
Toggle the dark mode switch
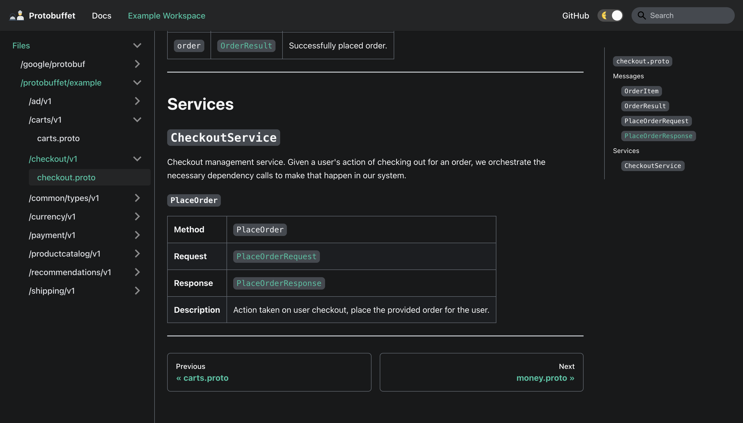click(x=610, y=15)
